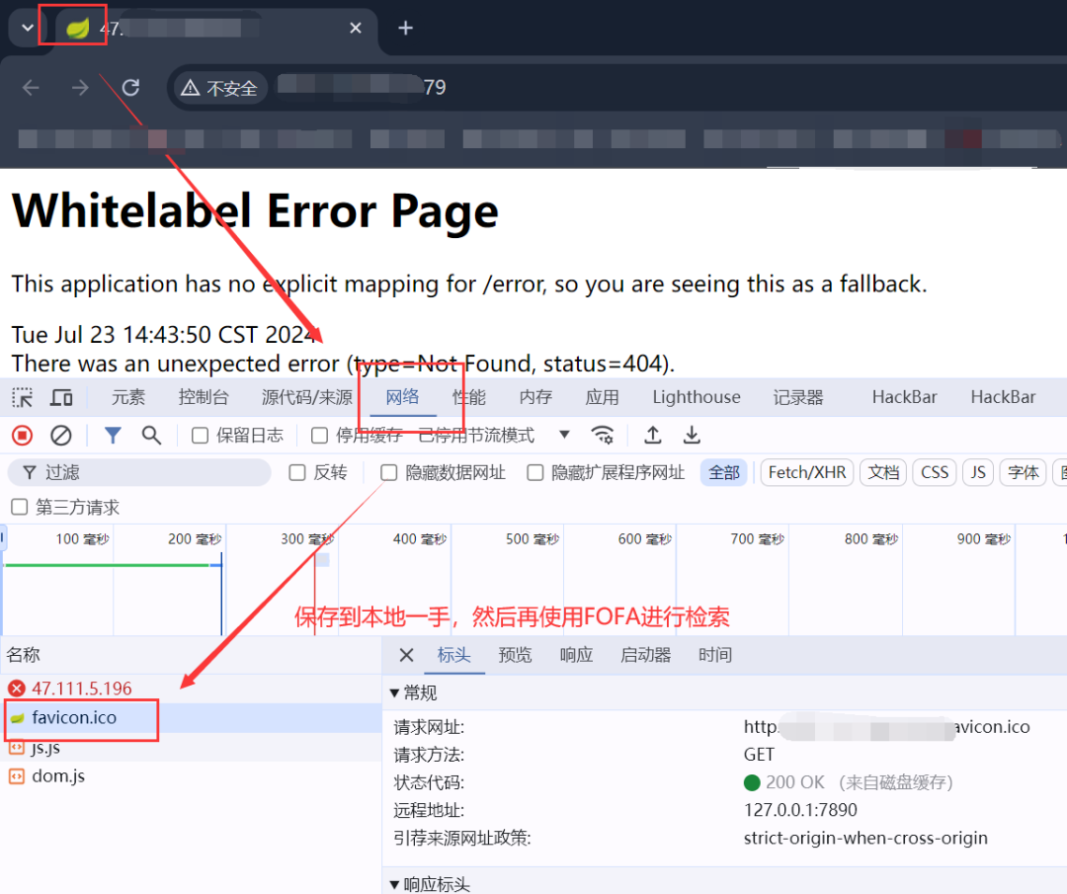Filter requests by 文档
The width and height of the screenshot is (1067, 894).
883,473
